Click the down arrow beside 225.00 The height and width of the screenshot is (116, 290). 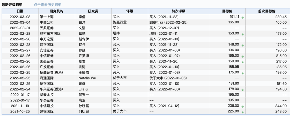pyautogui.click(x=243, y=112)
